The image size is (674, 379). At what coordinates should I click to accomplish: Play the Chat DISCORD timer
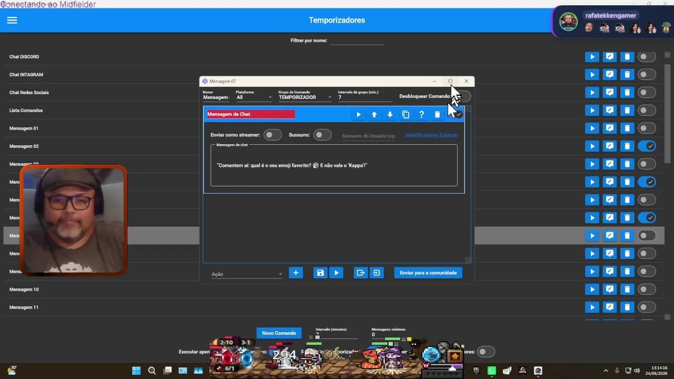coord(592,57)
